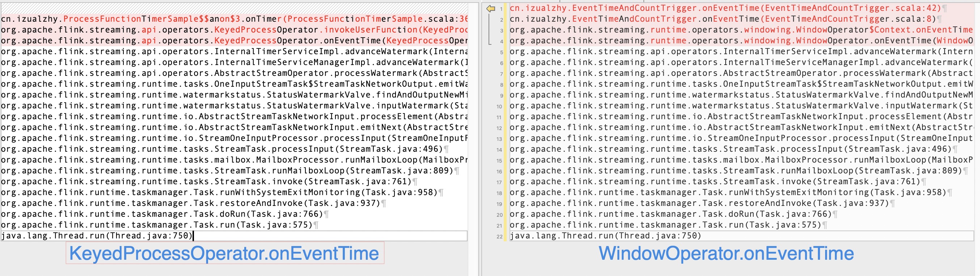
Task: Click AbstractStreamTaskNetworkInput.processElement line in left pane
Action: point(234,117)
